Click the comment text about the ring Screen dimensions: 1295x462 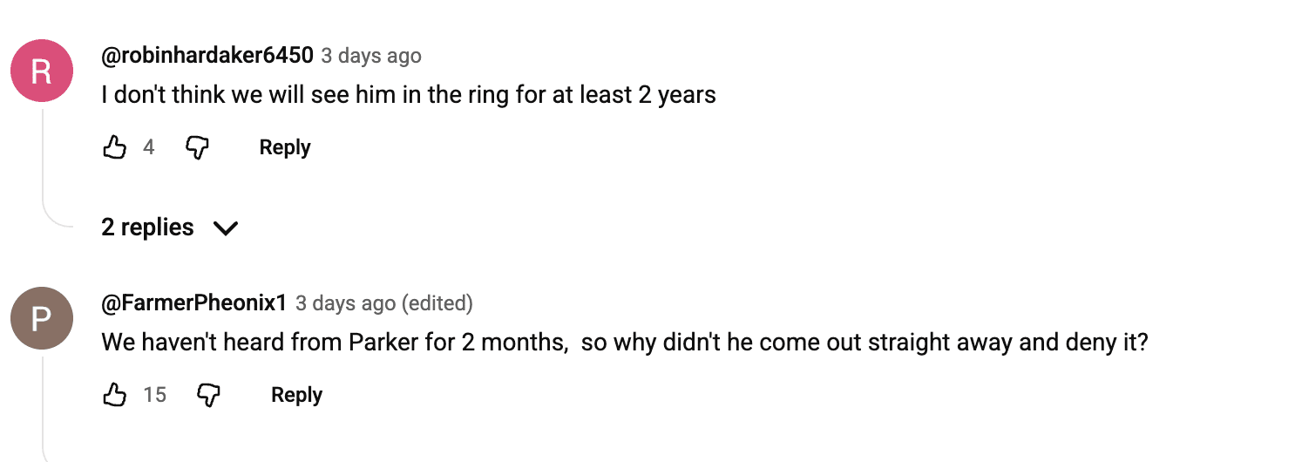(409, 95)
